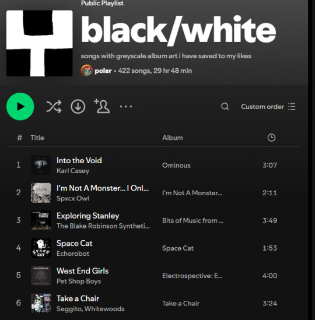Screen dimensions: 315x320
Task: Select the song title Take a Chair
Action: point(78,299)
